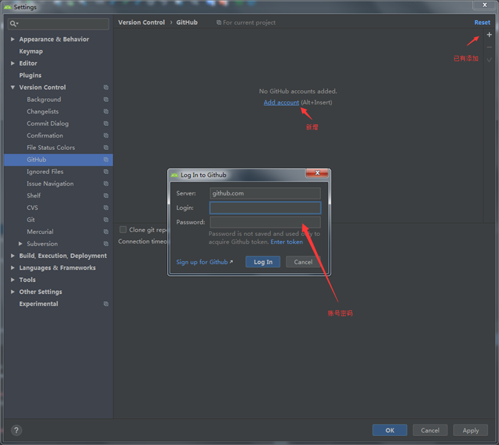Click the Log In button
Viewport: 499px width, 445px height.
coord(263,262)
